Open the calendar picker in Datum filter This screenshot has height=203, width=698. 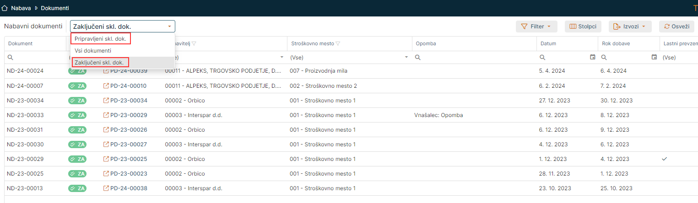coord(593,57)
